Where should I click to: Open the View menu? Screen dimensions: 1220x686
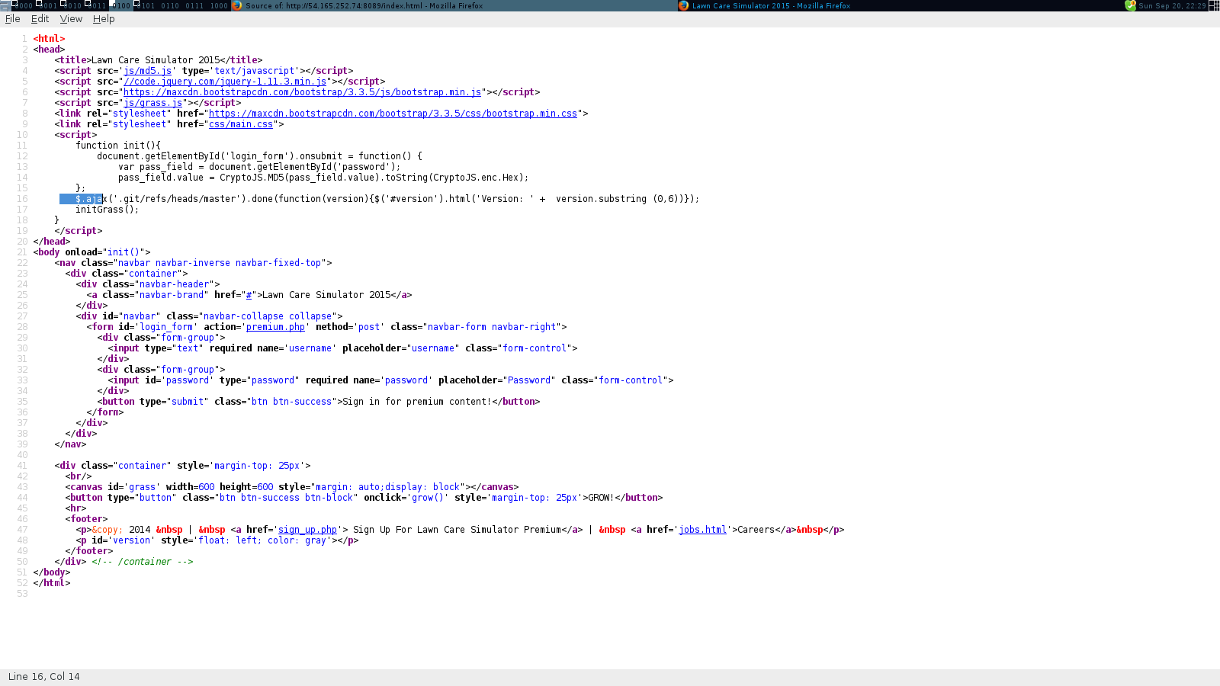71,19
